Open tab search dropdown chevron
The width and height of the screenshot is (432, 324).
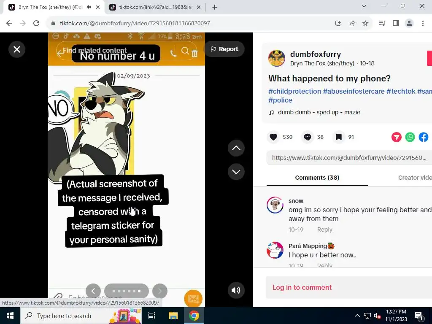[x=364, y=6]
